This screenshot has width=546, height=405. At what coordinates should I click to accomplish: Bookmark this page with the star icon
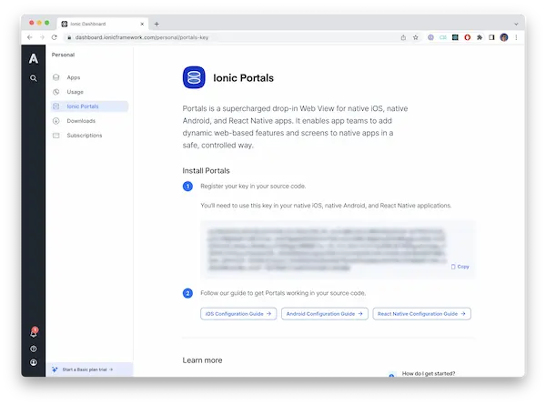pyautogui.click(x=416, y=37)
